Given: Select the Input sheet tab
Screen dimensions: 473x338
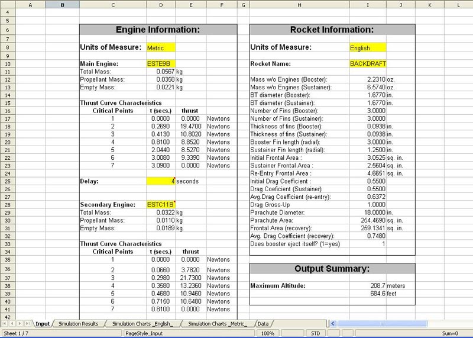Looking at the screenshot, I should [43, 324].
